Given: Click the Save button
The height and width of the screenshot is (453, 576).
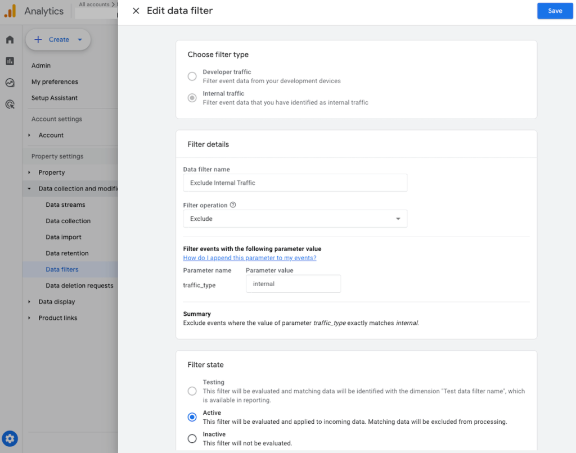Looking at the screenshot, I should click(555, 11).
